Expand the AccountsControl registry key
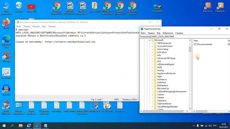Screen dimensions: 230x129 coord(152,46)
